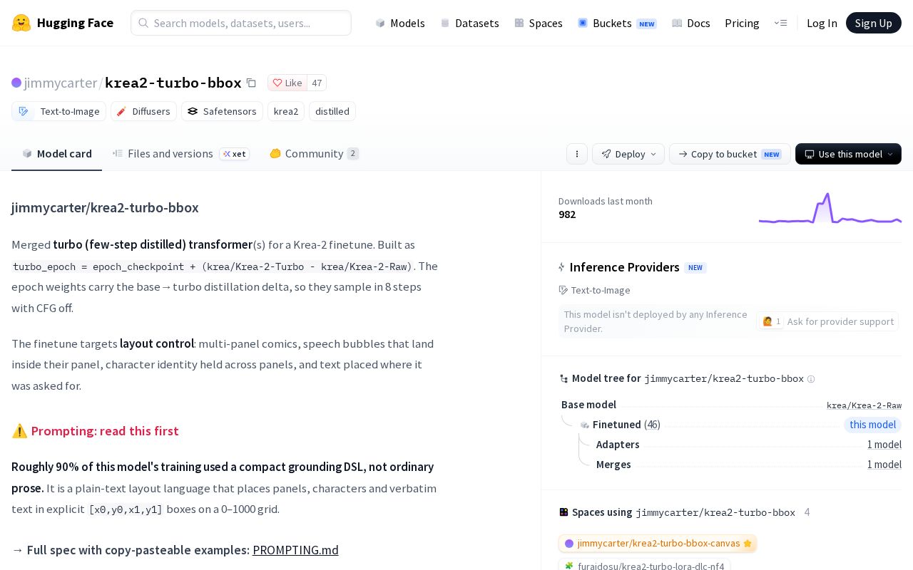Go to Models in navigation

(400, 23)
